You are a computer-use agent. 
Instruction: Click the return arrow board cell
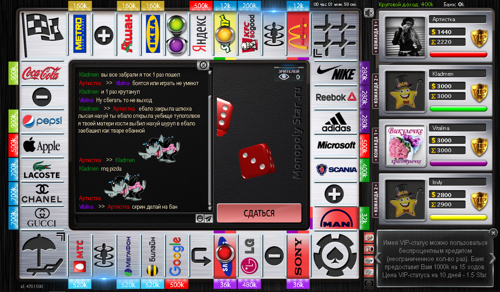(x=201, y=256)
